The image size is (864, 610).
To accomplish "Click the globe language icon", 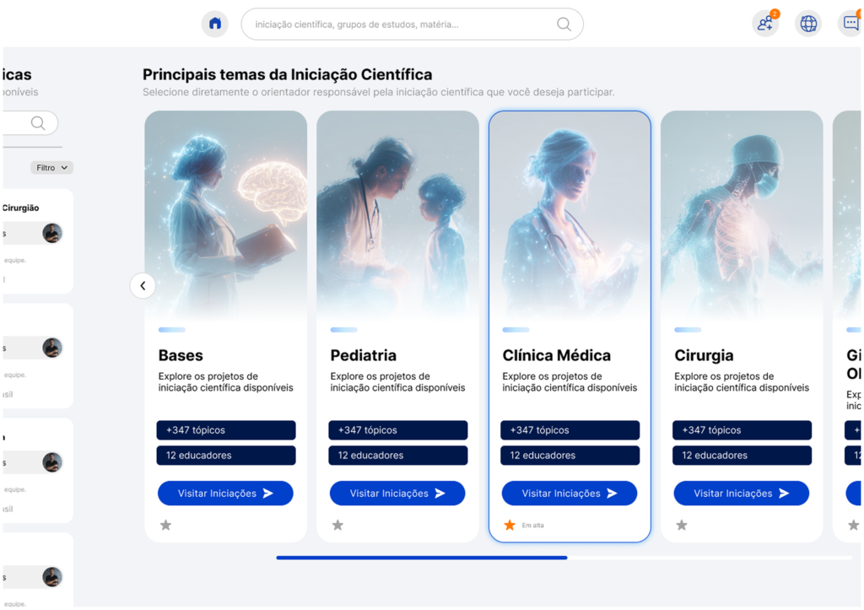I will [x=808, y=24].
